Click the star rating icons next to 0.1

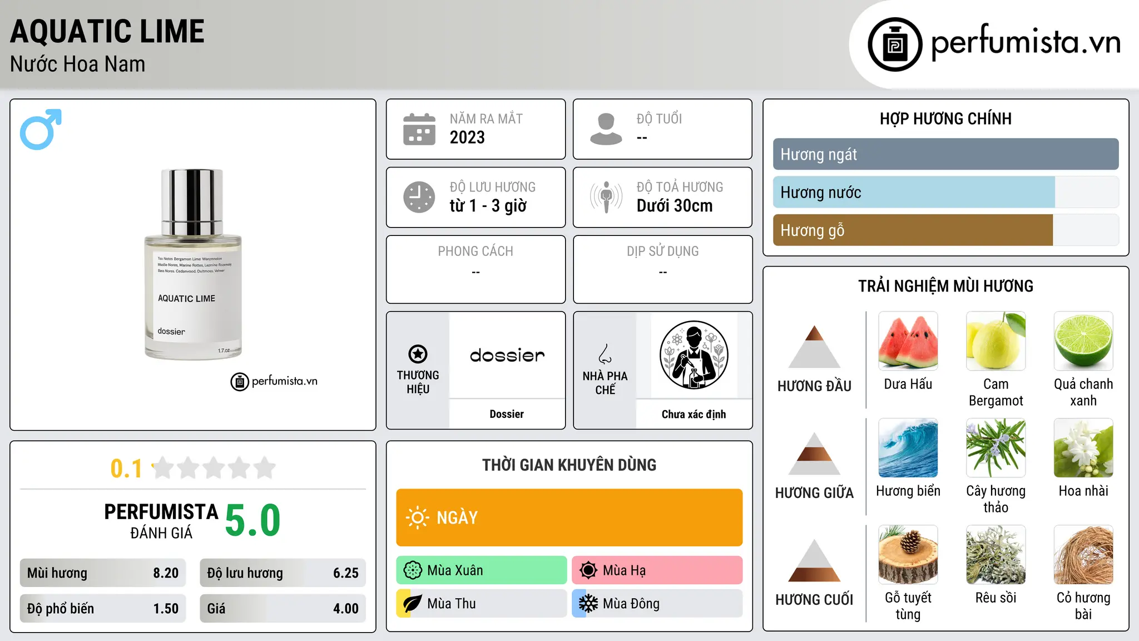(x=214, y=468)
